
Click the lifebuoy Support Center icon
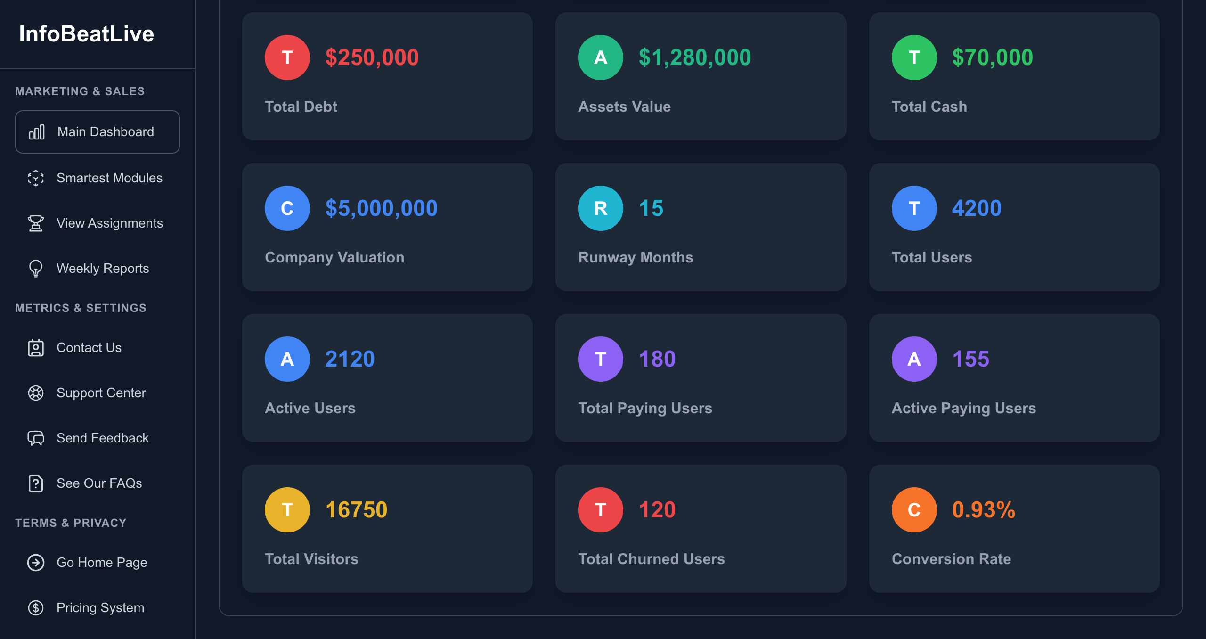point(36,393)
